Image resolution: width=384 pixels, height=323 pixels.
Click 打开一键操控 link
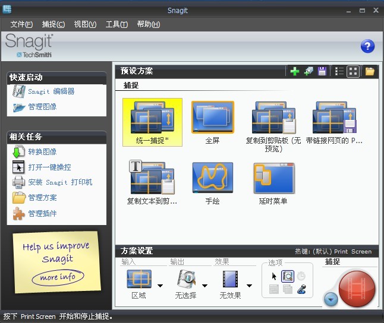pyautogui.click(x=49, y=167)
